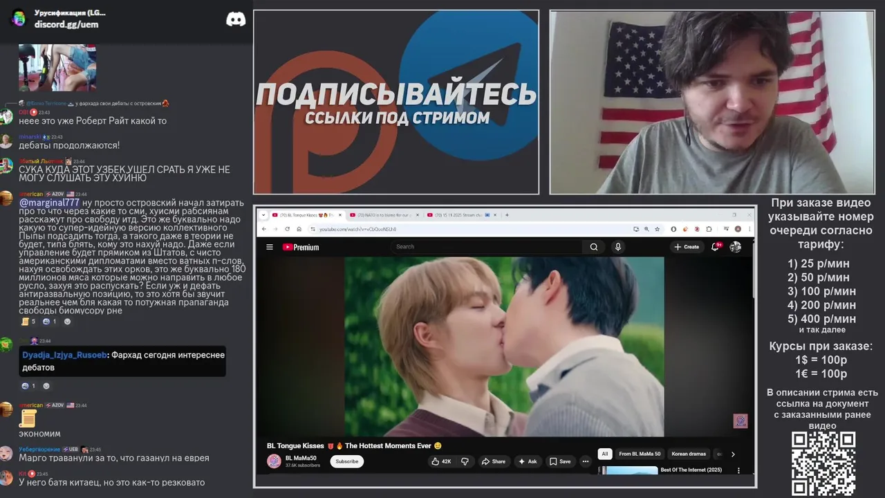
Task: Click the reaction showing 5 on message
Action: pyautogui.click(x=28, y=322)
